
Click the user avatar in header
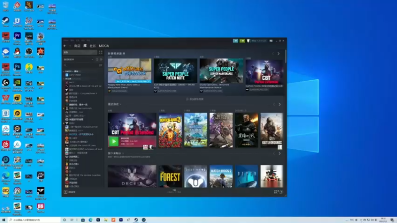[x=248, y=41]
